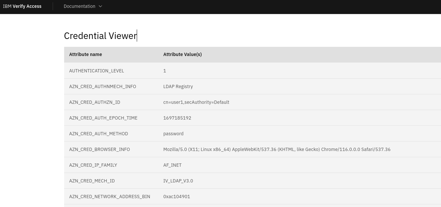Image resolution: width=441 pixels, height=207 pixels.
Task: Click the 0xac104901 network address value
Action: tap(177, 197)
